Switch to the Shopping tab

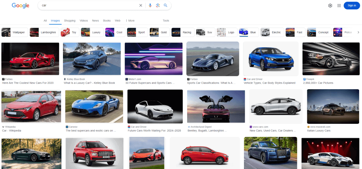point(70,21)
